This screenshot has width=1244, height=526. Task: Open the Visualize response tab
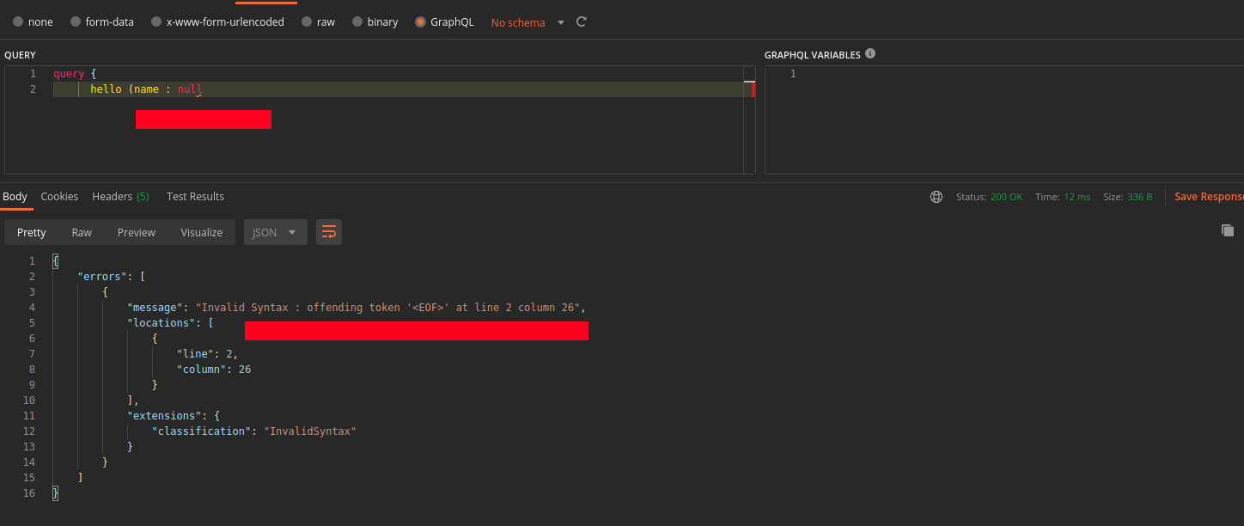coord(201,231)
